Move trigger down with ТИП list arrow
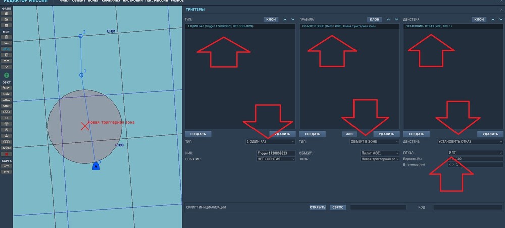This screenshot has width=505, height=228. pos(292,19)
